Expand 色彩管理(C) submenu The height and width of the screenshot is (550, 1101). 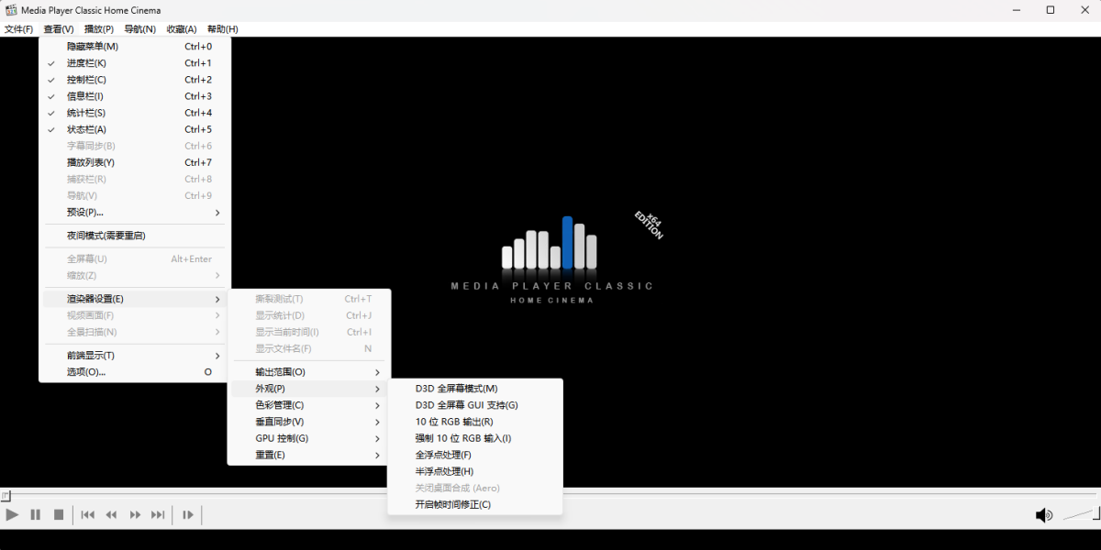[308, 405]
